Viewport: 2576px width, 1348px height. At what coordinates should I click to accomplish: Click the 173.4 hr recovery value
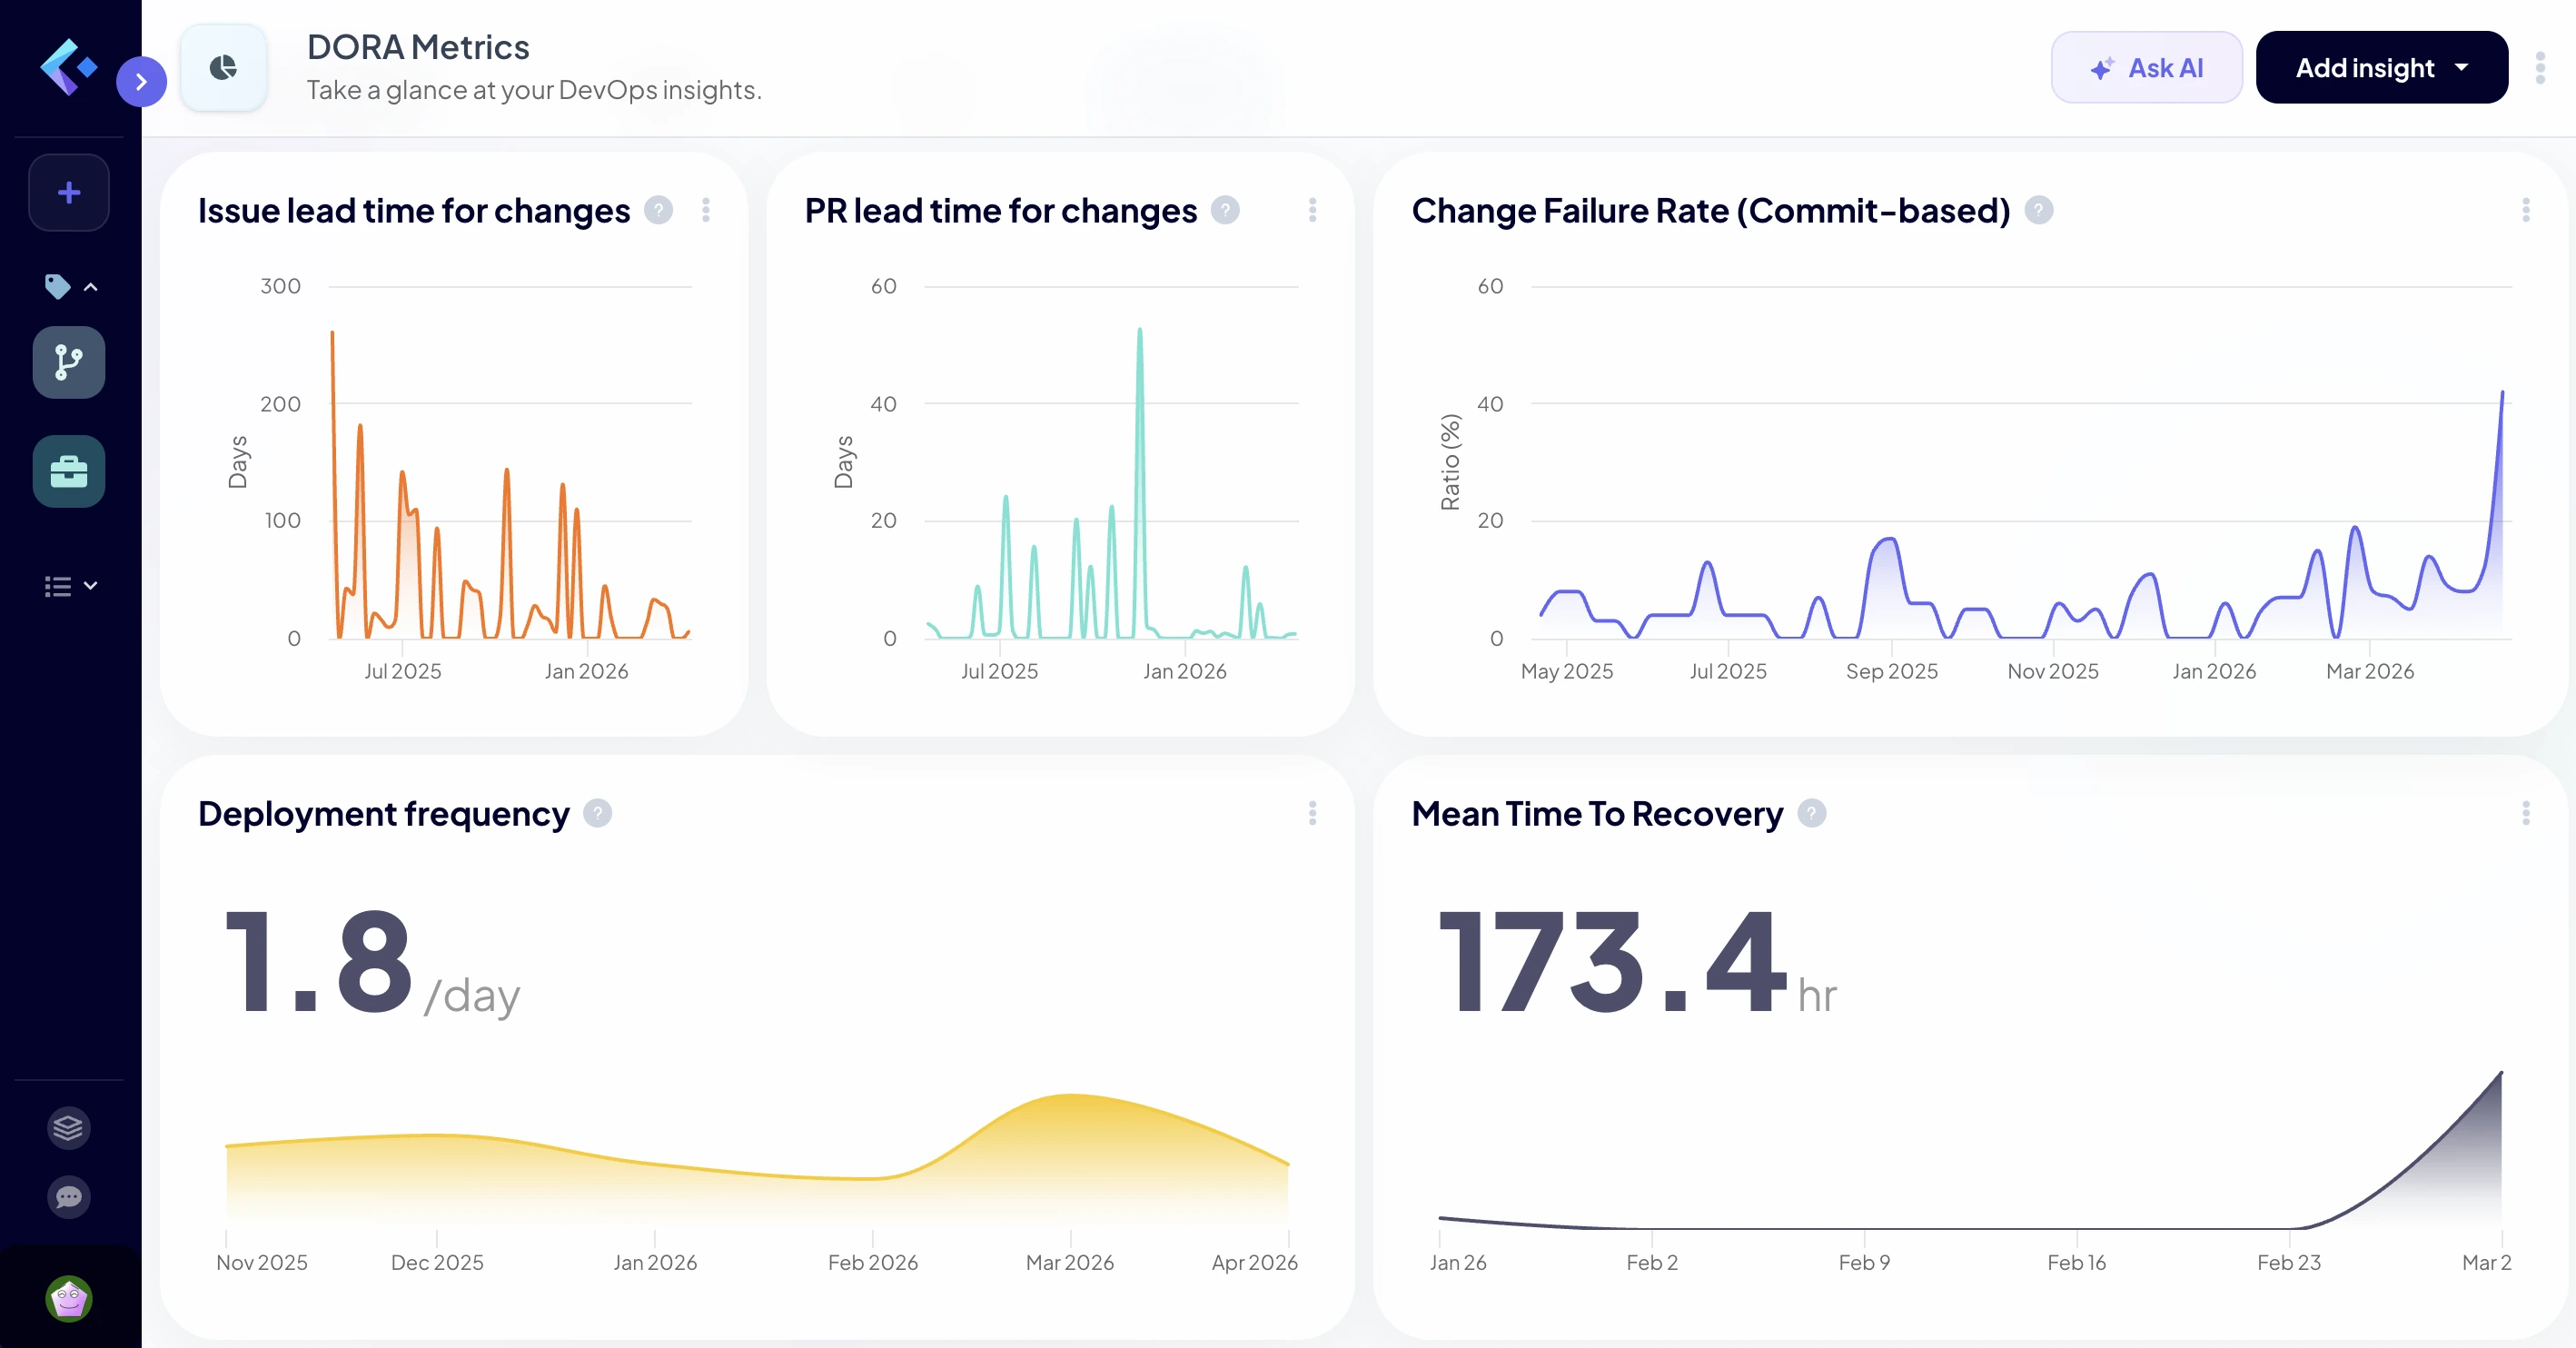click(1638, 962)
